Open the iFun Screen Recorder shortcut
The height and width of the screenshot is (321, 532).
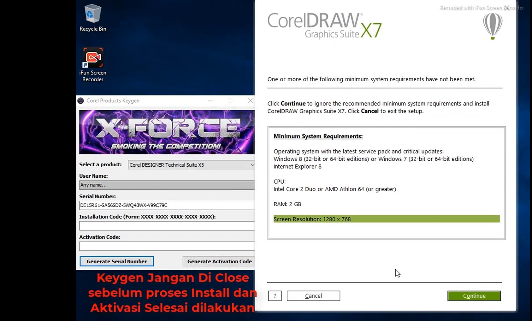point(93,65)
